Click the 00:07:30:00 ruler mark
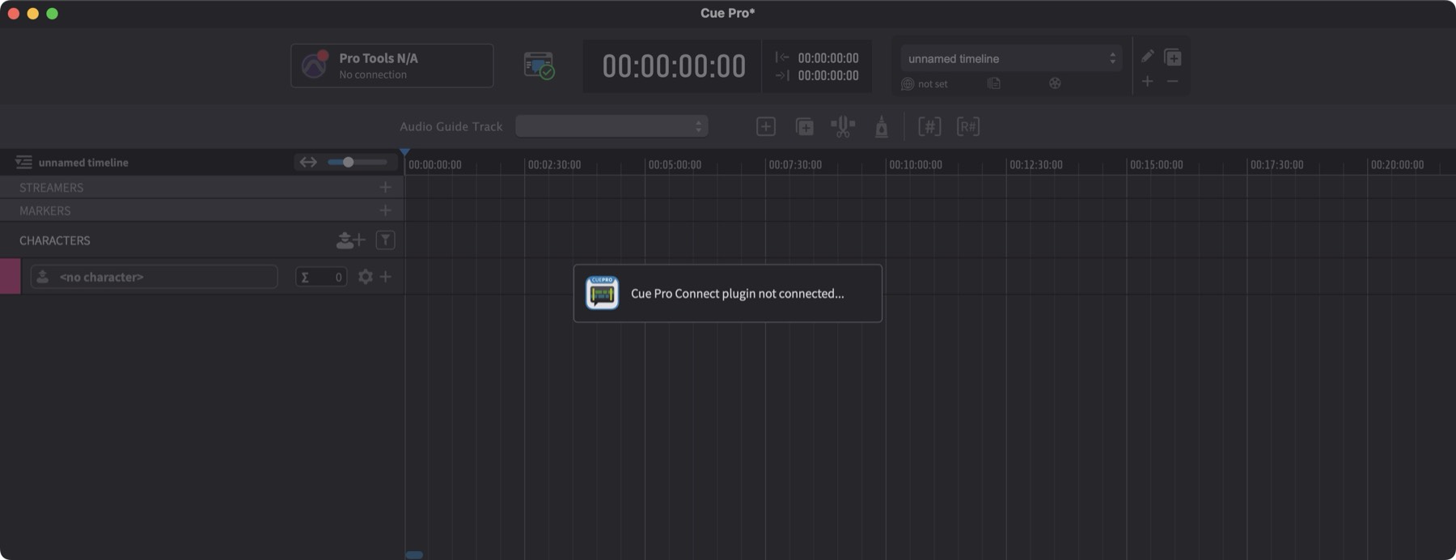 point(795,165)
